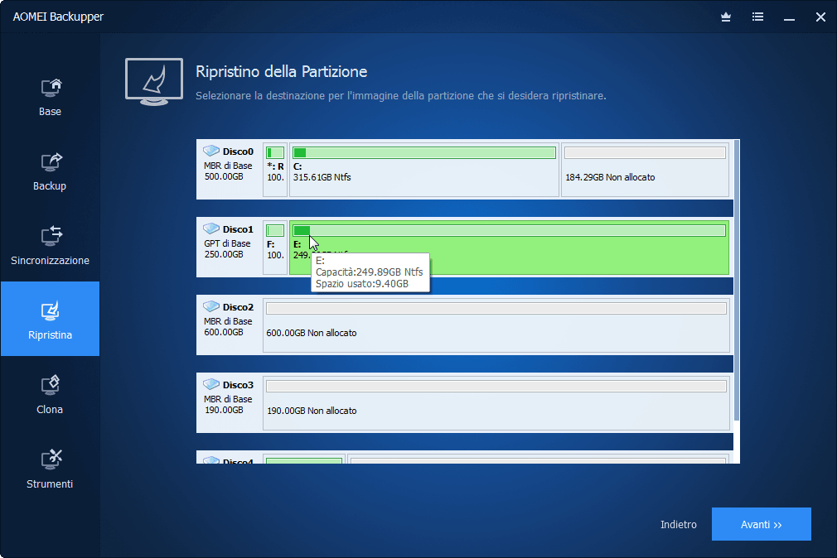Select the Ripristina sidebar tab
This screenshot has width=837, height=558.
pyautogui.click(x=51, y=319)
